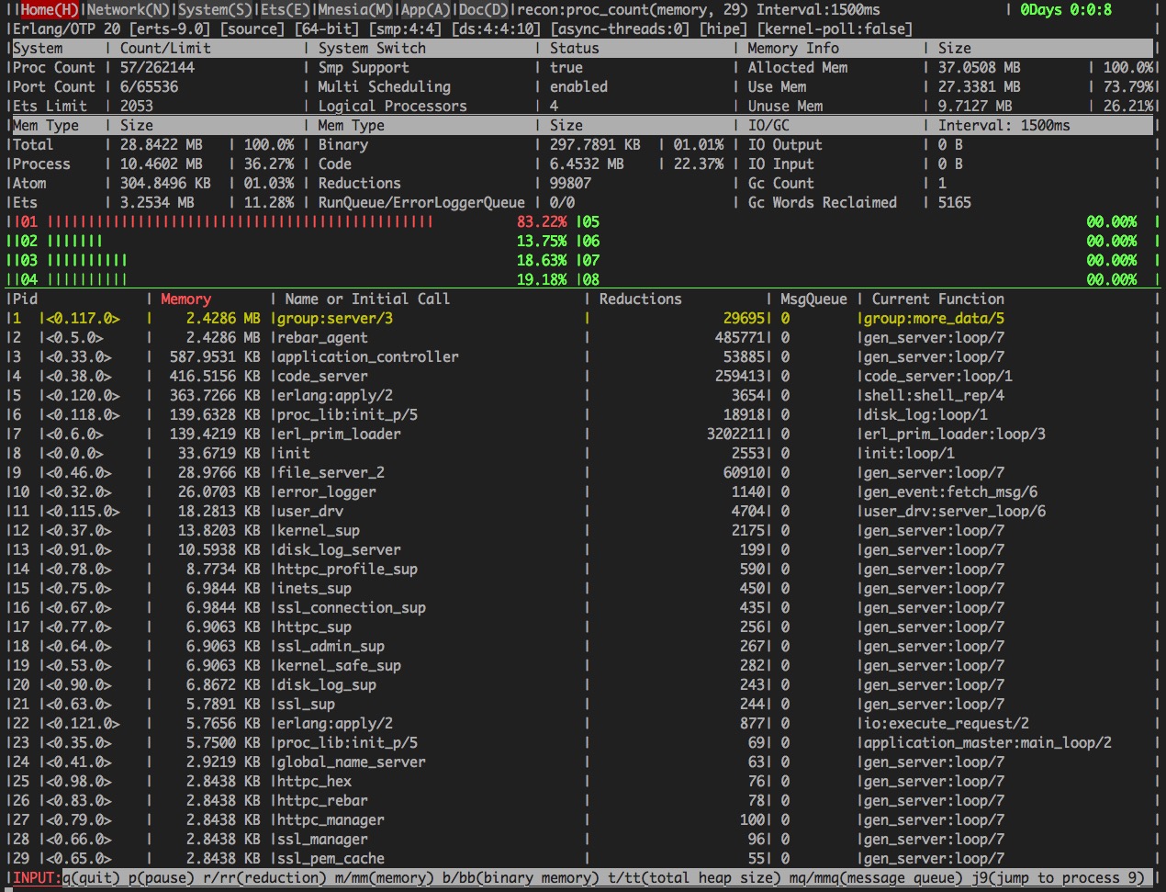Select the httpc_profile_sup process
The height and width of the screenshot is (892, 1166).
[x=346, y=569]
